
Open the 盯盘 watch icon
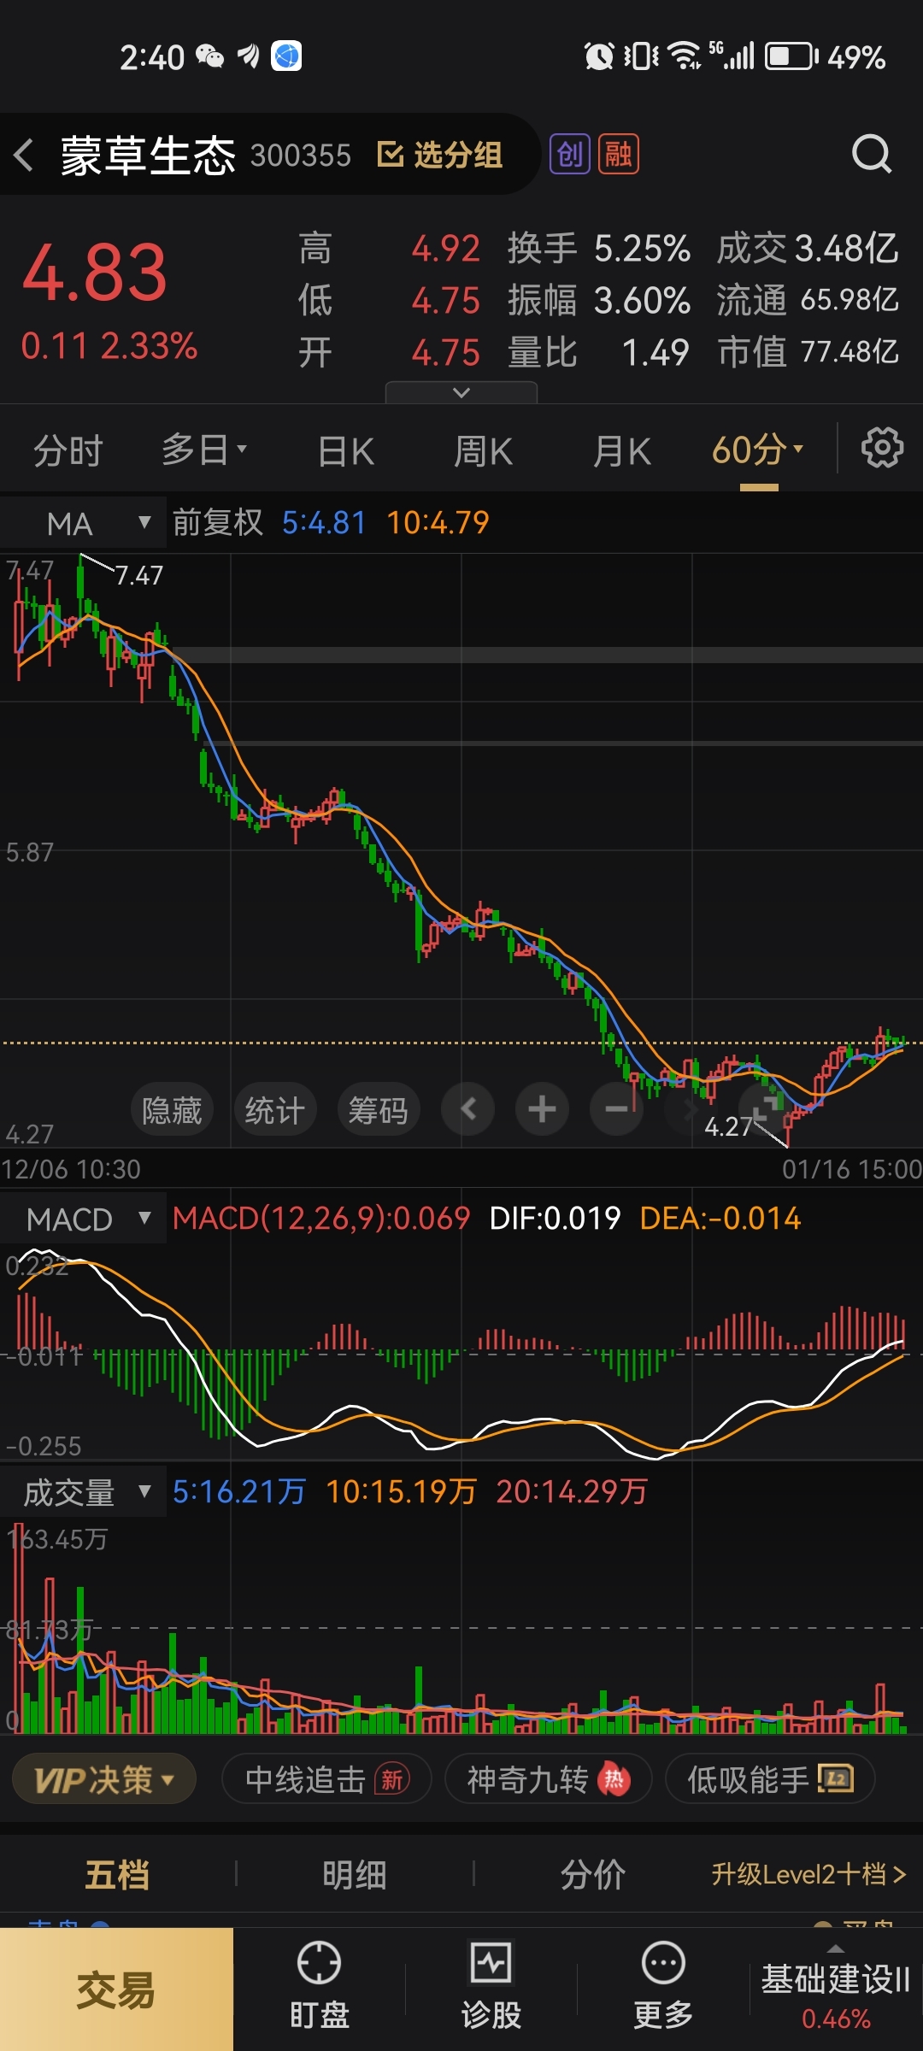coord(320,1984)
